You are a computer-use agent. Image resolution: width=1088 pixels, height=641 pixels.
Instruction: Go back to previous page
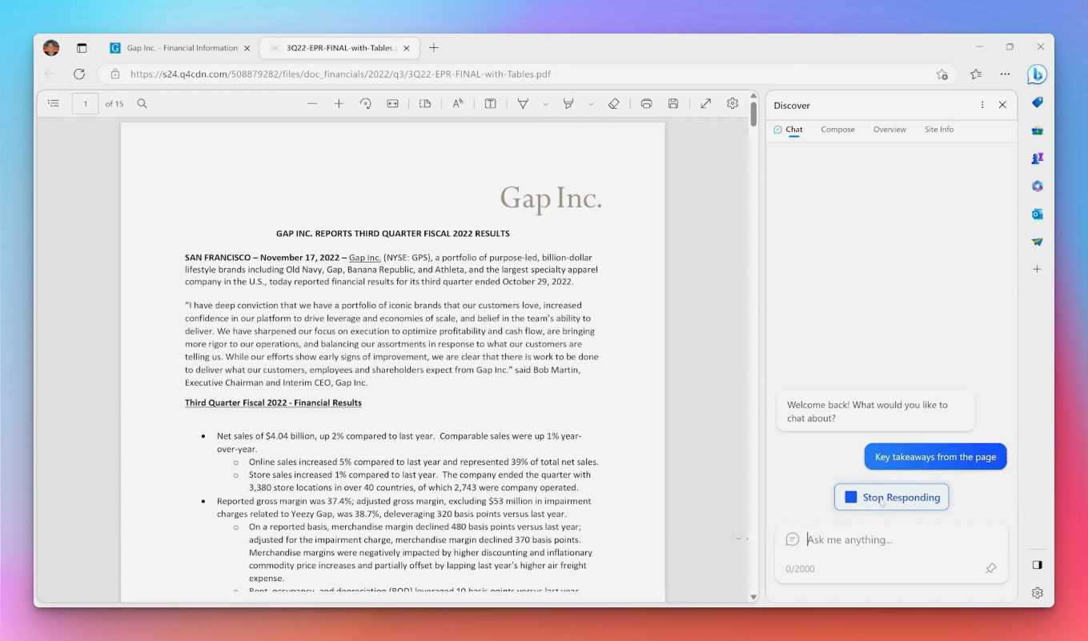(50, 74)
